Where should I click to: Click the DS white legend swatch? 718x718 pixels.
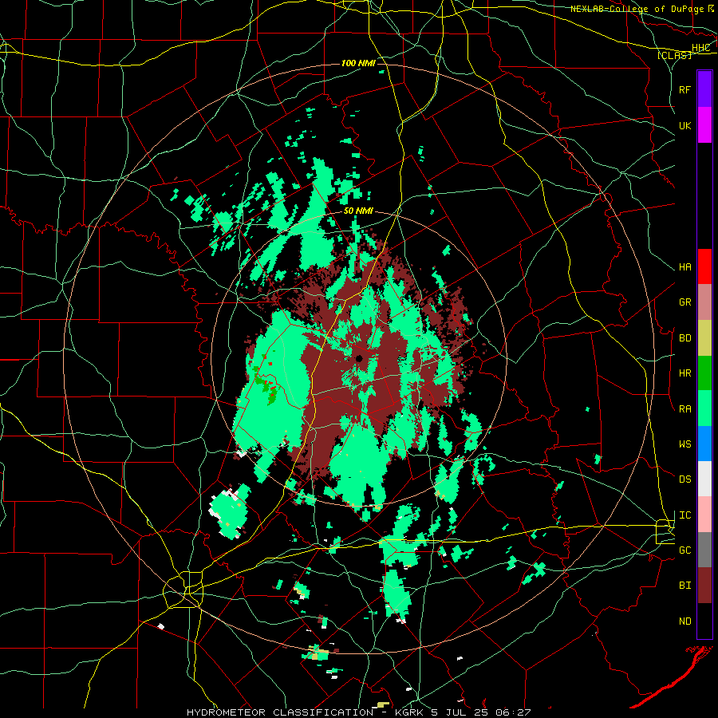click(704, 479)
